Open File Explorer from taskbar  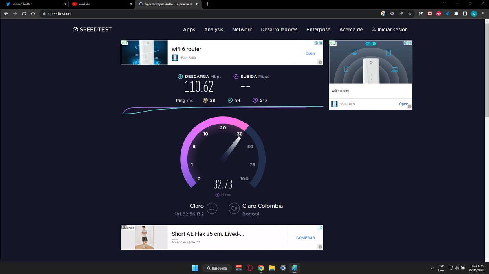point(272,268)
